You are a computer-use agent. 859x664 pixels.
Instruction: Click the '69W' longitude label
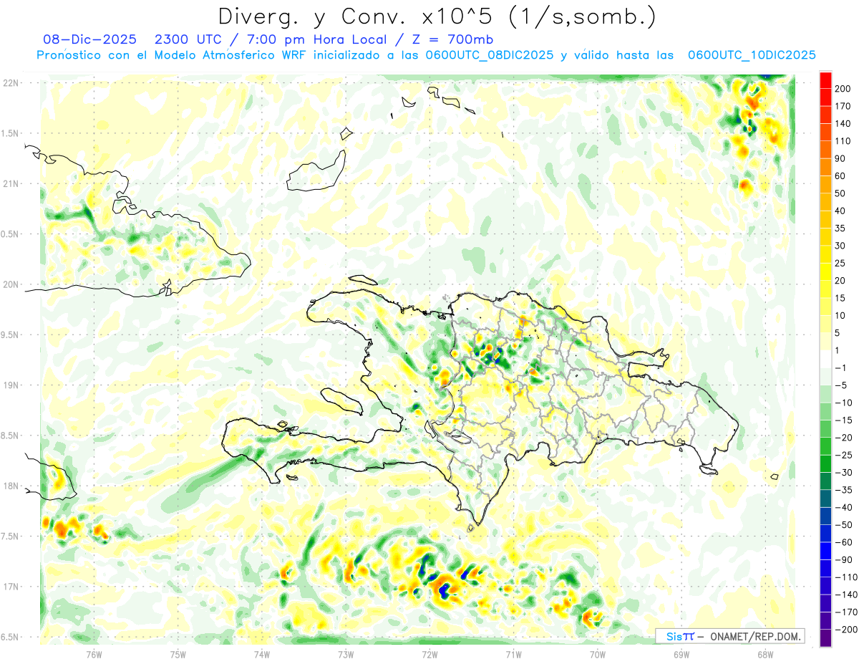pyautogui.click(x=681, y=654)
